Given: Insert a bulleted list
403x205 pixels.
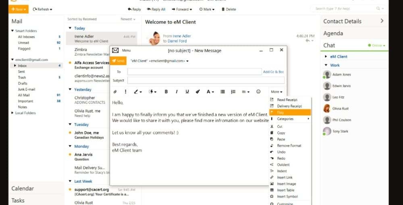Looking at the screenshot, I should [222, 92].
